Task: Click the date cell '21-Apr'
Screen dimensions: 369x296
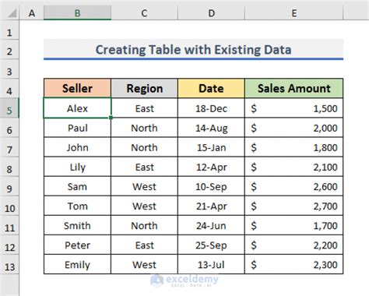Action: tap(211, 206)
